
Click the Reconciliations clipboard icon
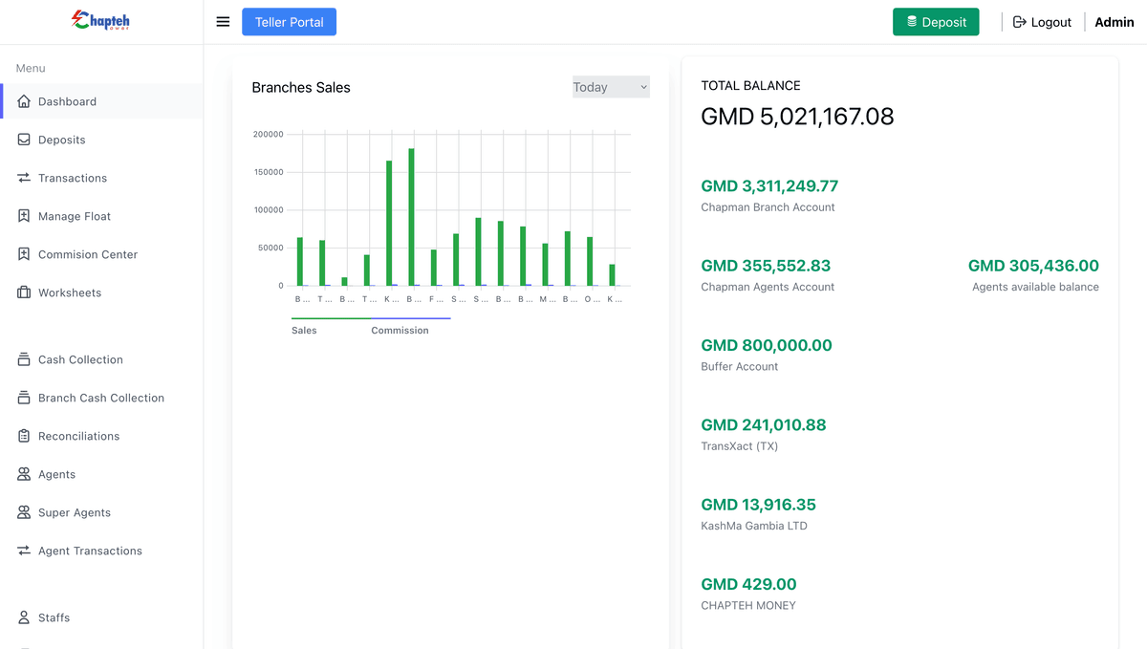[24, 436]
